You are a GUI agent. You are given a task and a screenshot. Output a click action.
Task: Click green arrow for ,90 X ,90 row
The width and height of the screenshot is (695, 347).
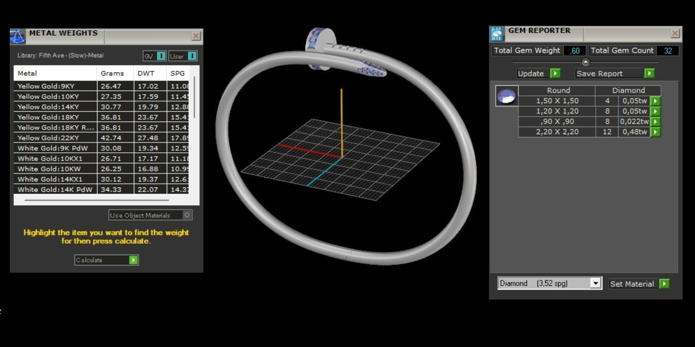(655, 122)
